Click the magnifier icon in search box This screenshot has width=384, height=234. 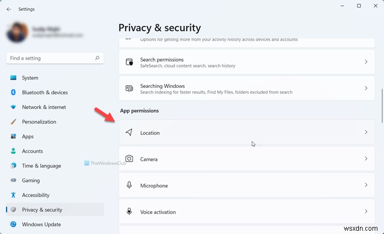[98, 58]
